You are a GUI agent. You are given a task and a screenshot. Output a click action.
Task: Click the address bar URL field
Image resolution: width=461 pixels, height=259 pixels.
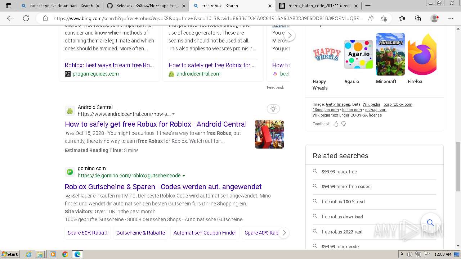pyautogui.click(x=208, y=18)
